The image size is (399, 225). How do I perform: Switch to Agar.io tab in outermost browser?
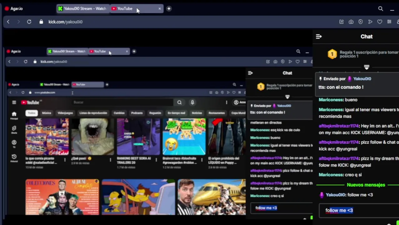click(14, 9)
